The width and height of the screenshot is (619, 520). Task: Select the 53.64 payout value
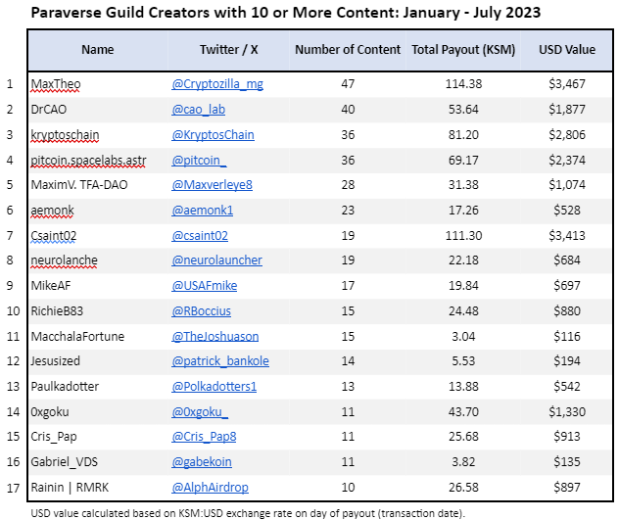coord(463,110)
